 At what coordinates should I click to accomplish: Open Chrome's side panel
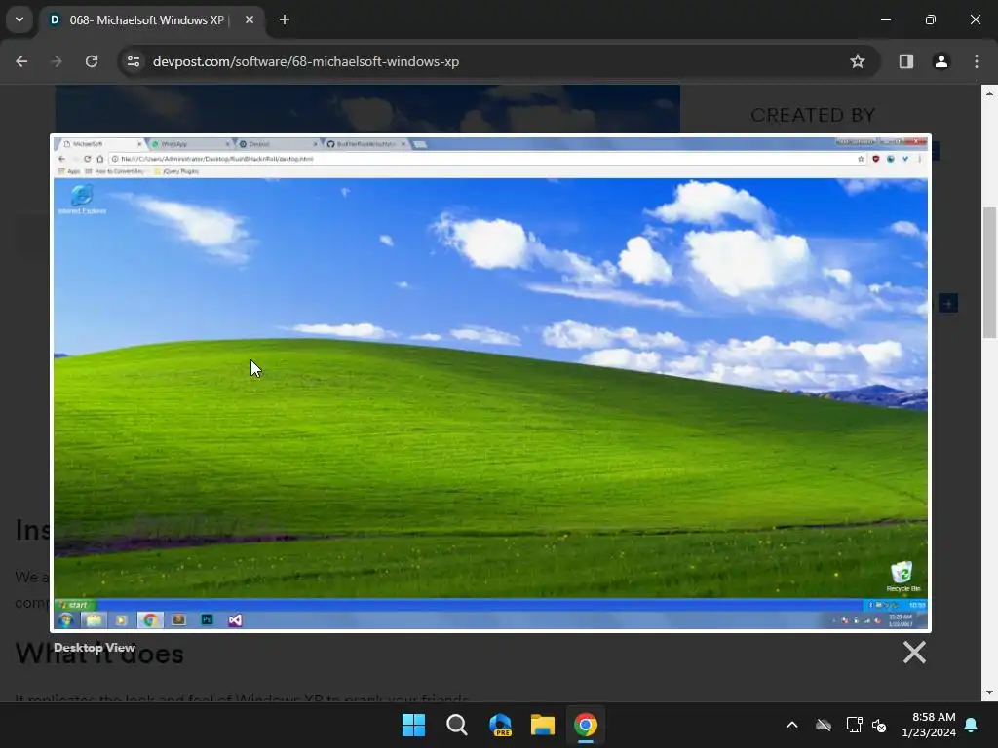coord(906,61)
